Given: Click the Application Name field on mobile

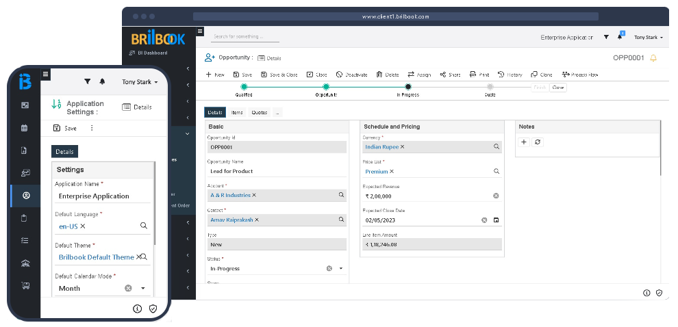Looking at the screenshot, I should pyautogui.click(x=103, y=196).
